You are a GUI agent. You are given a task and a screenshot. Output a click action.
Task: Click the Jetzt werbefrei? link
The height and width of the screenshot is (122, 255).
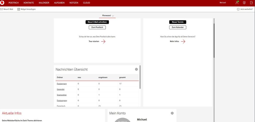click(x=247, y=9)
